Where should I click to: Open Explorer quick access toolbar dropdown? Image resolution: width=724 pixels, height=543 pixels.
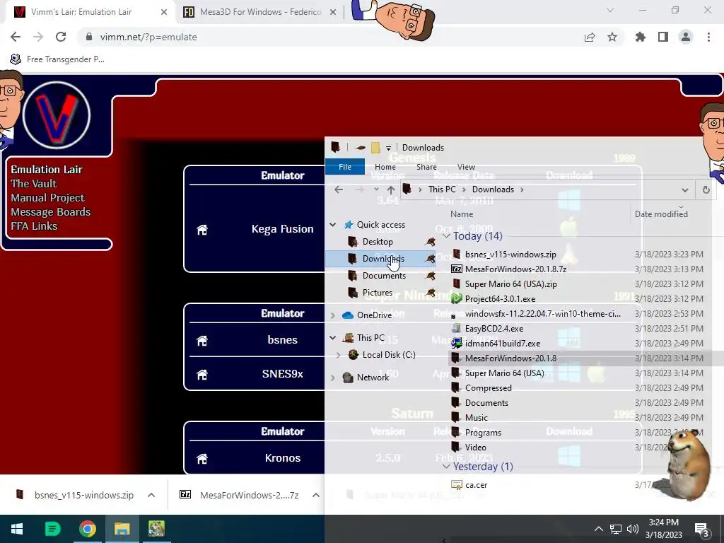tap(388, 148)
